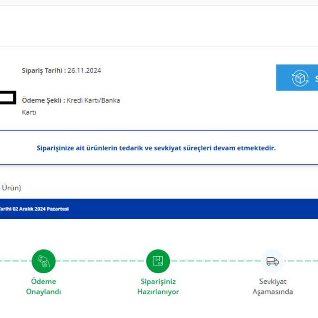Viewport: 318px width, 318px height.
Task: Click the Siparişiniz Hazırlanıyor step label
Action: coord(158,287)
